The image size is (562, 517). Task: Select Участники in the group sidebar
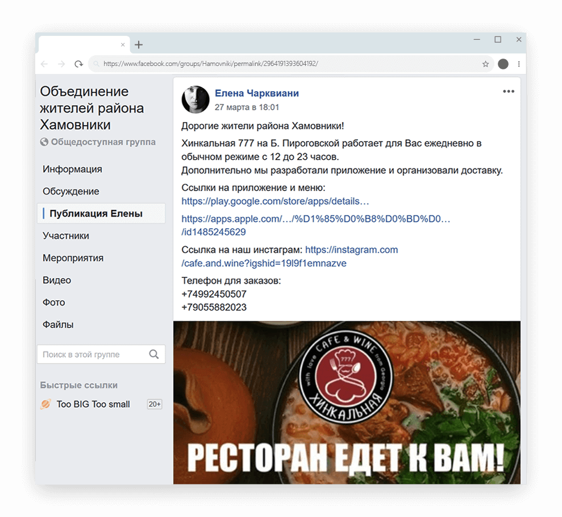[x=66, y=235]
